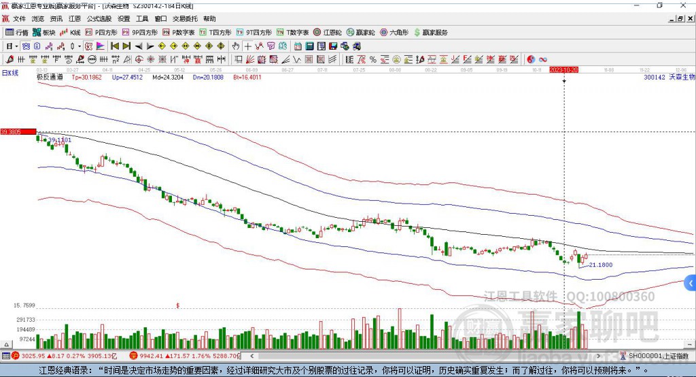Open the 江恩轮 Gann wheel tool

[328, 32]
